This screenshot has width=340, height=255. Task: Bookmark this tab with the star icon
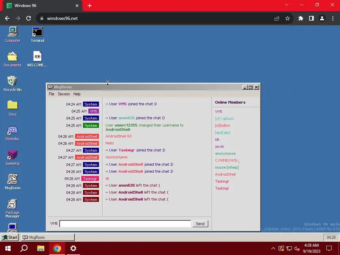point(288,19)
